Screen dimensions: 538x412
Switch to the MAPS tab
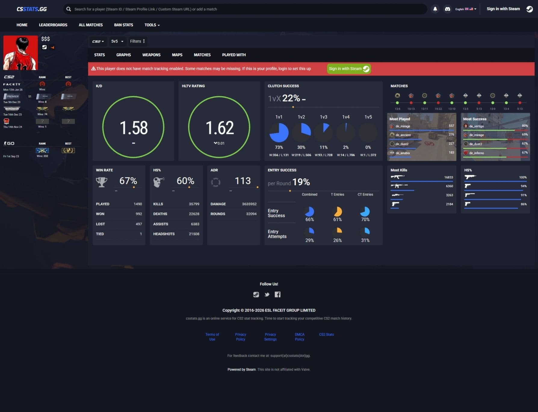(x=177, y=55)
